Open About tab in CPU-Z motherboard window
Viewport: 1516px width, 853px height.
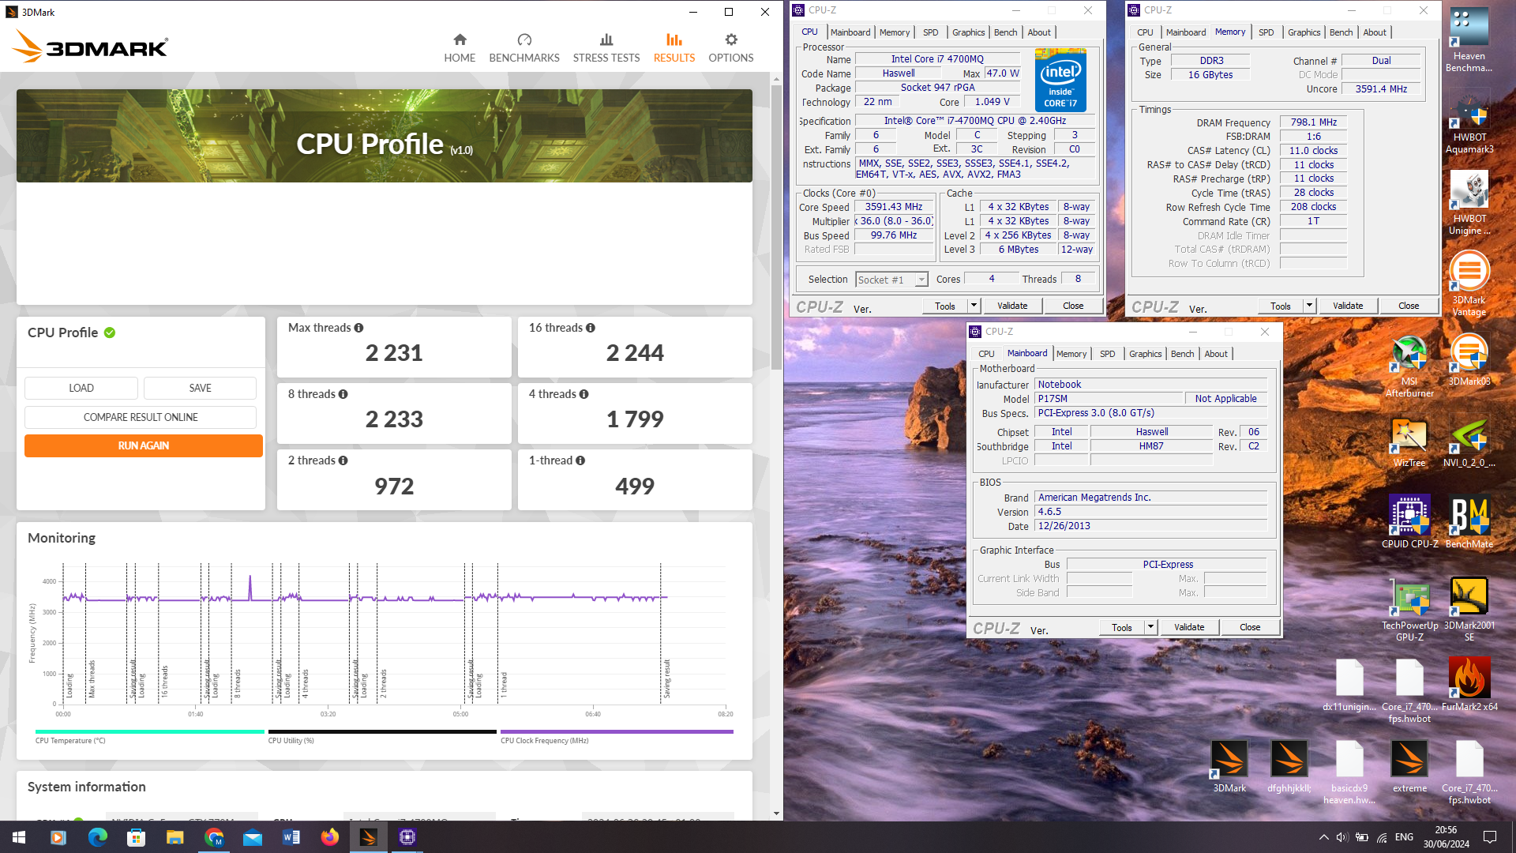[x=1216, y=354]
